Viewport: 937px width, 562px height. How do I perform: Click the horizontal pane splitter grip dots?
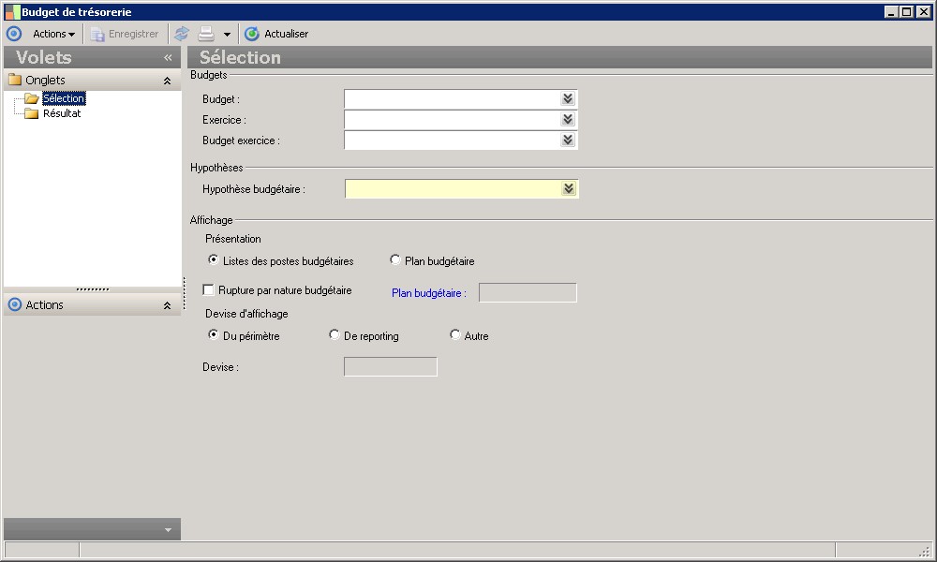(x=93, y=289)
